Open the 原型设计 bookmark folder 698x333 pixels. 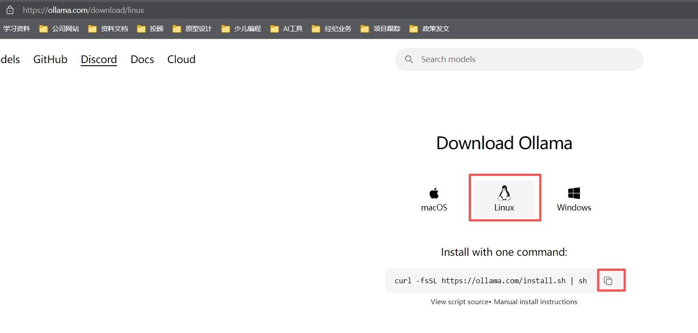click(x=192, y=29)
